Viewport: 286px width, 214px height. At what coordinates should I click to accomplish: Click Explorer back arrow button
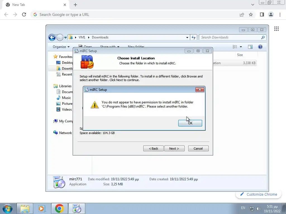click(x=52, y=38)
